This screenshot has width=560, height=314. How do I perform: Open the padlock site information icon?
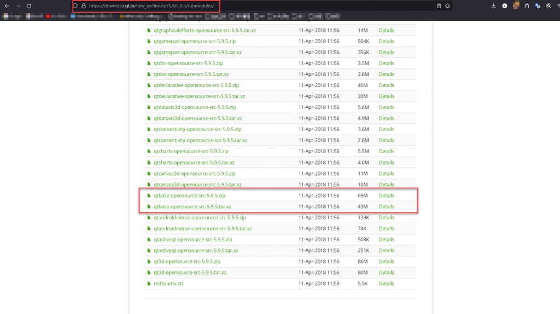[84, 6]
